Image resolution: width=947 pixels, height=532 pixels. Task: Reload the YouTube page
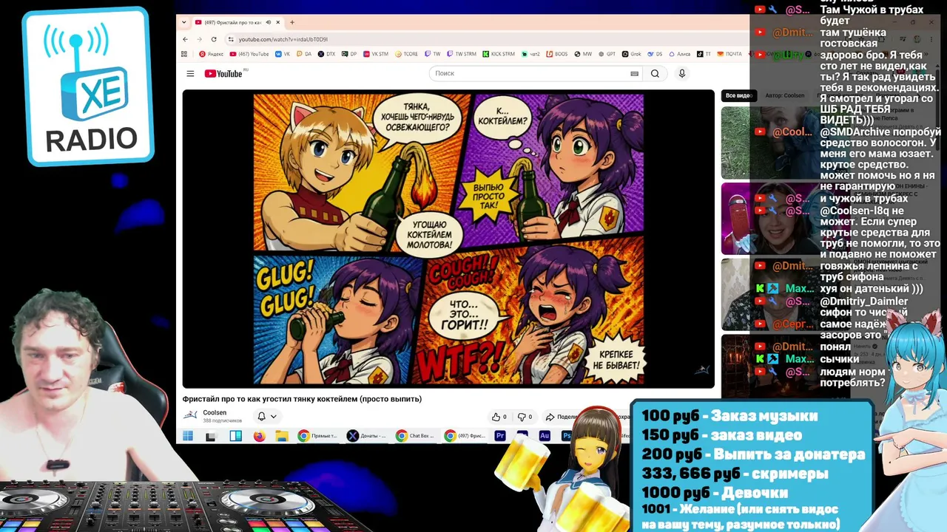214,39
